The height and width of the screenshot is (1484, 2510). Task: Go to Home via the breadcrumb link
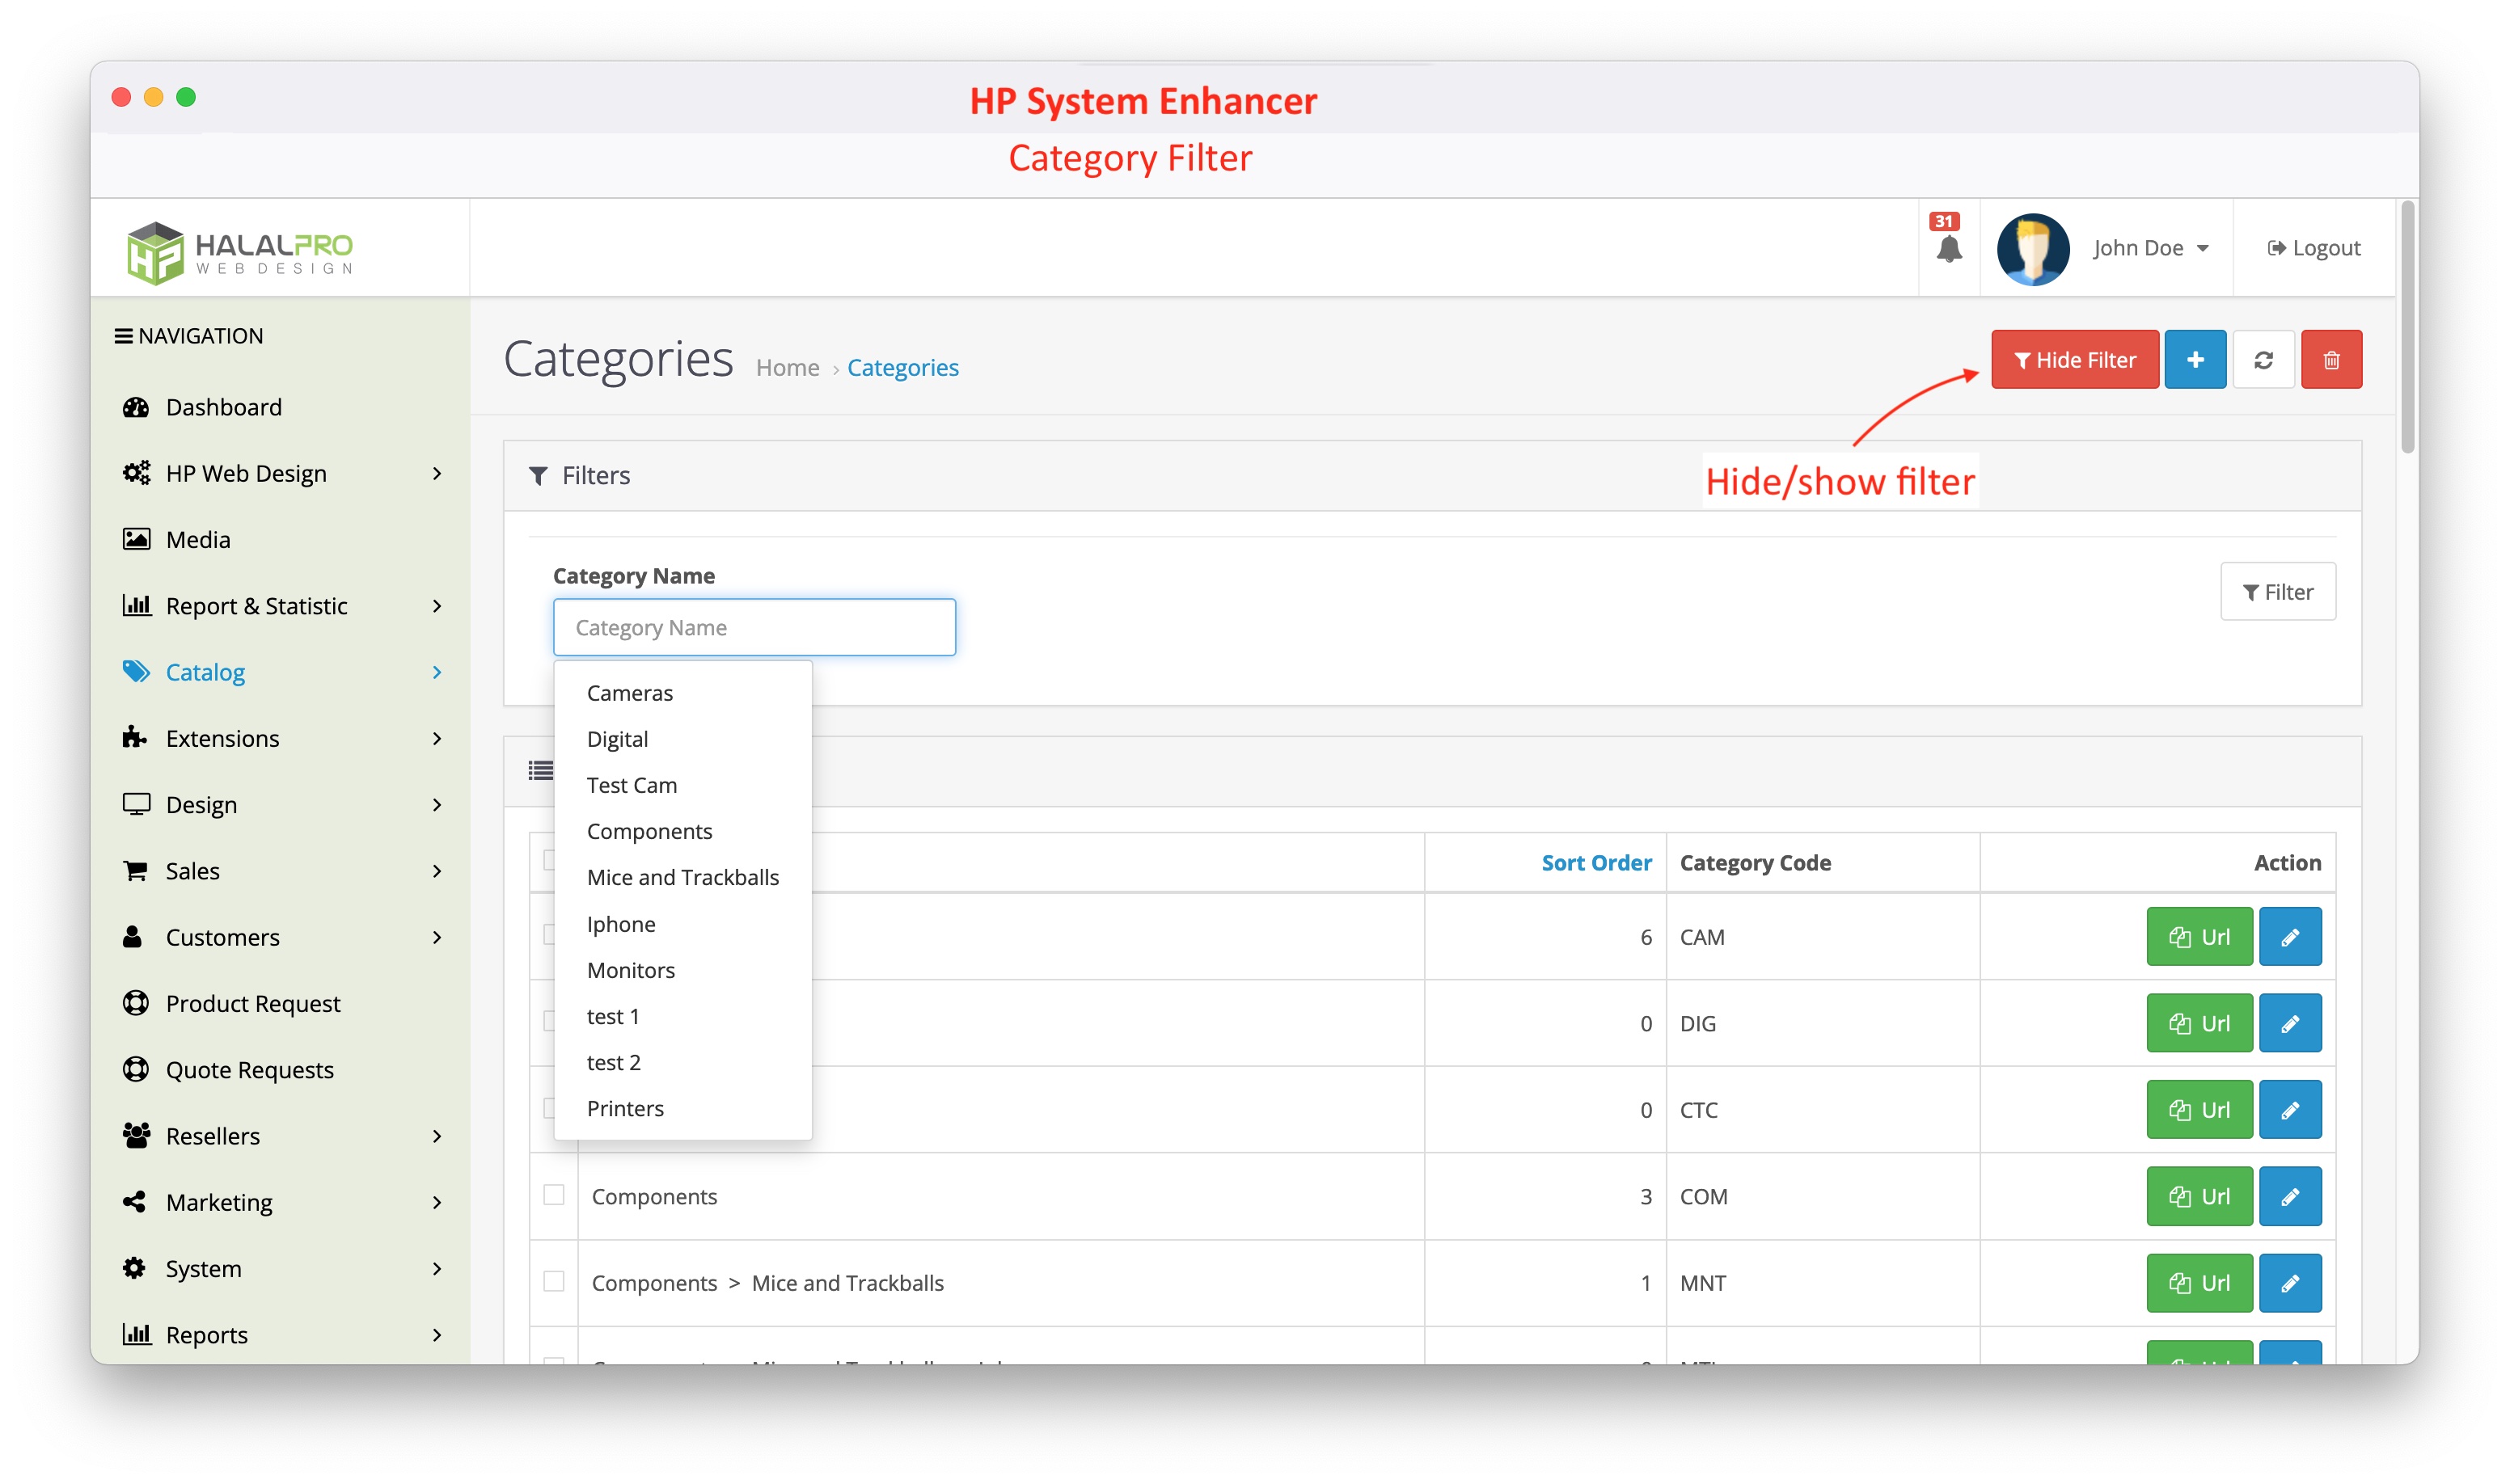pyautogui.click(x=788, y=367)
